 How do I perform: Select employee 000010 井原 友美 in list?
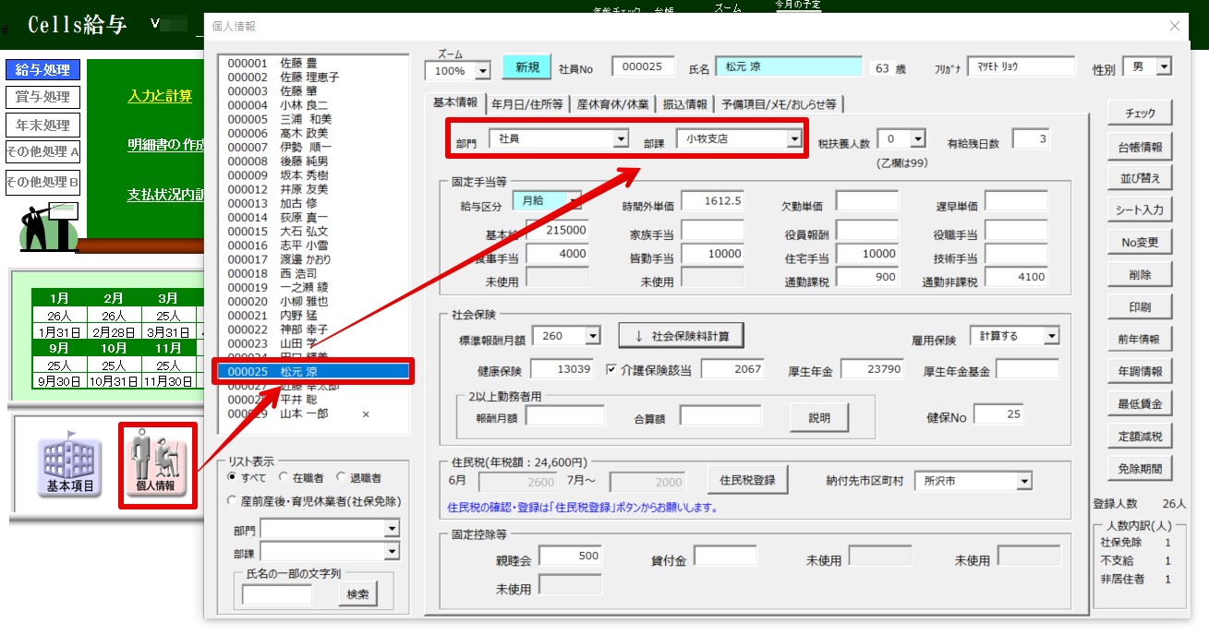(x=277, y=188)
